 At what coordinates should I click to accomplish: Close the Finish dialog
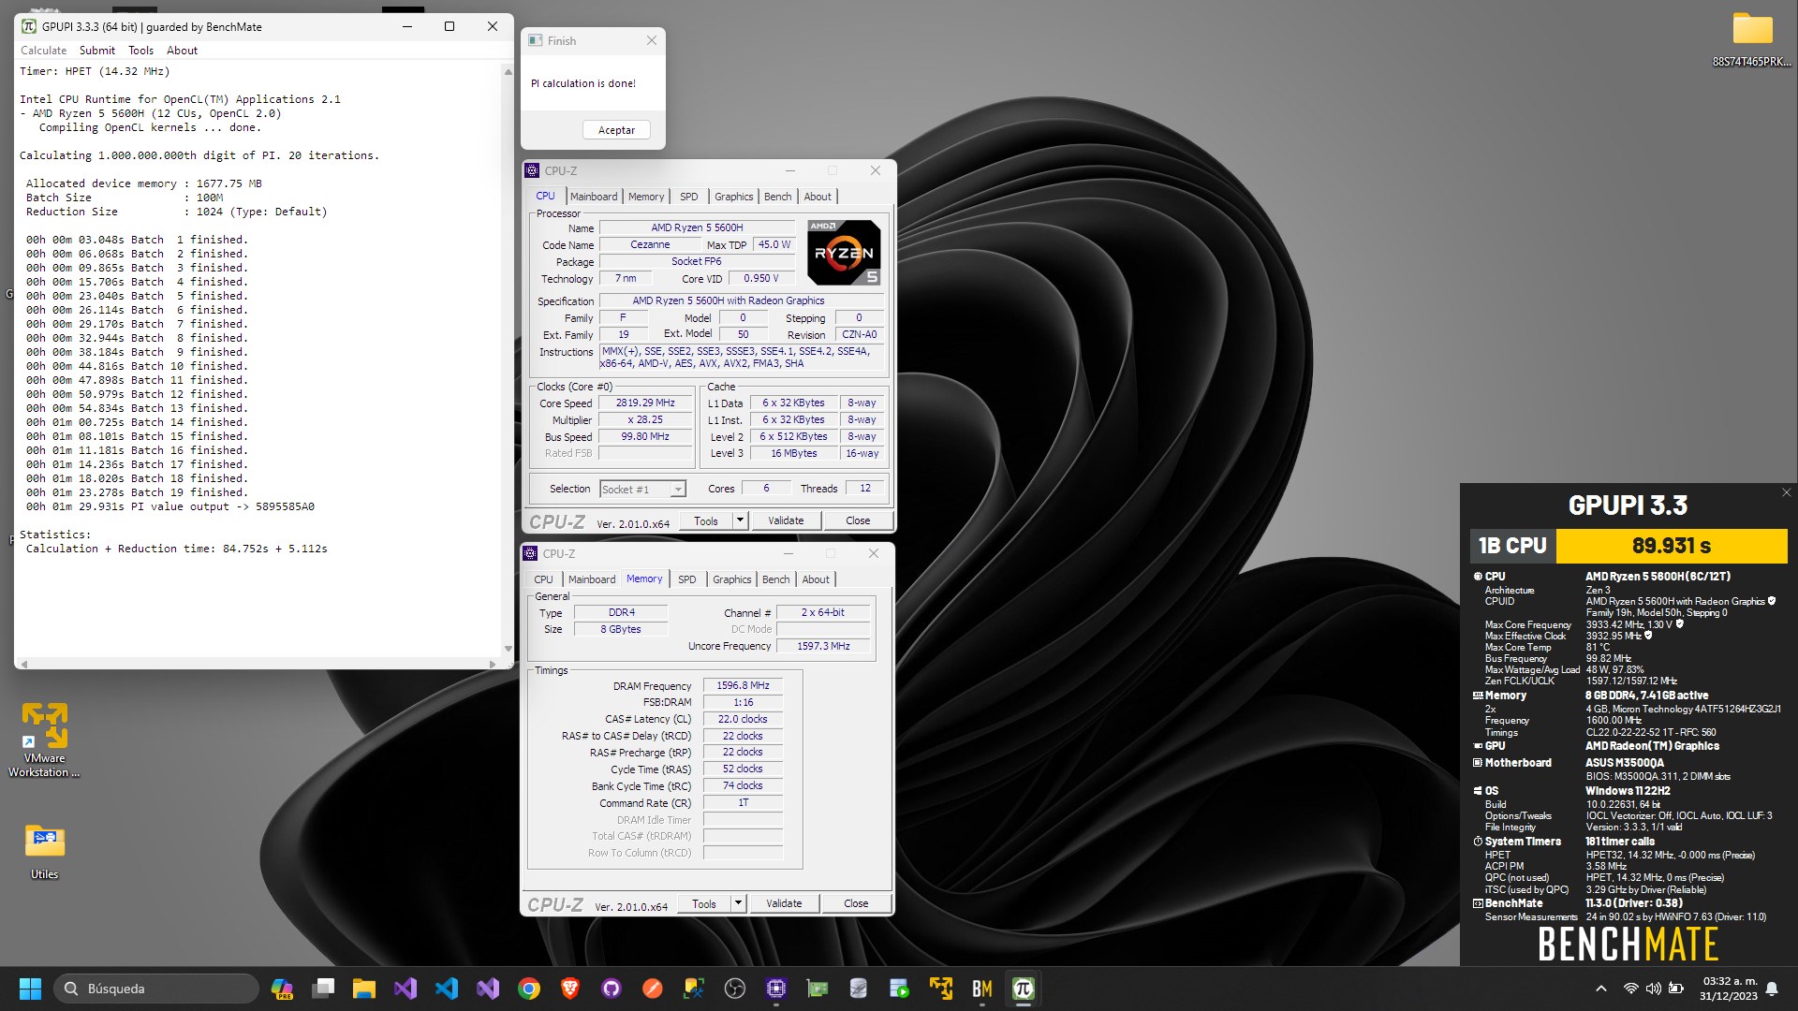point(651,40)
